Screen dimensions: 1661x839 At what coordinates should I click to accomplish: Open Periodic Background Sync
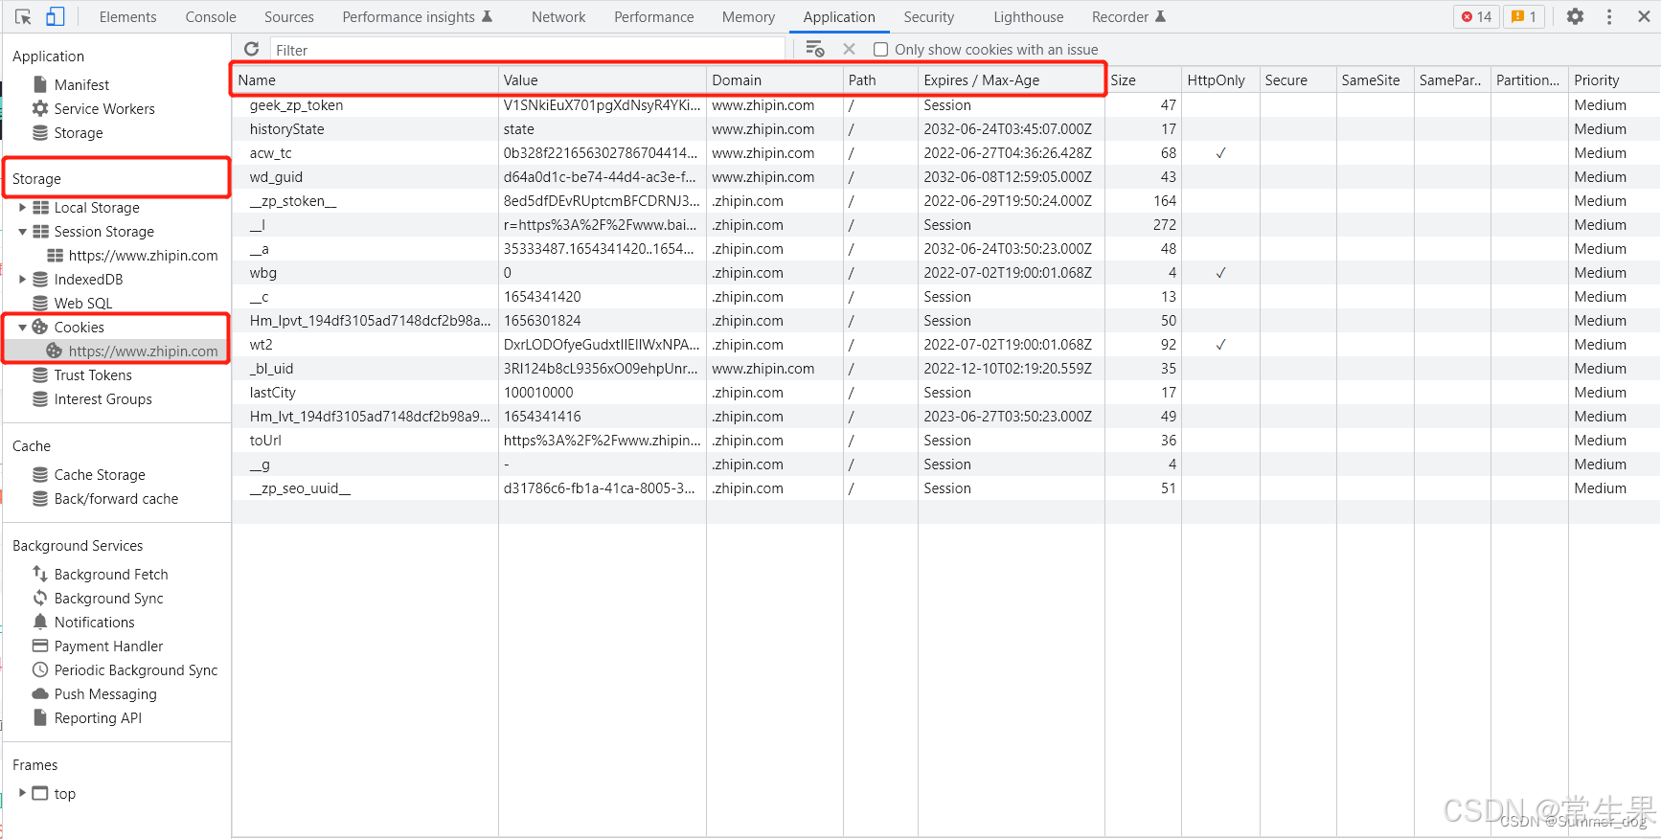[x=136, y=669]
